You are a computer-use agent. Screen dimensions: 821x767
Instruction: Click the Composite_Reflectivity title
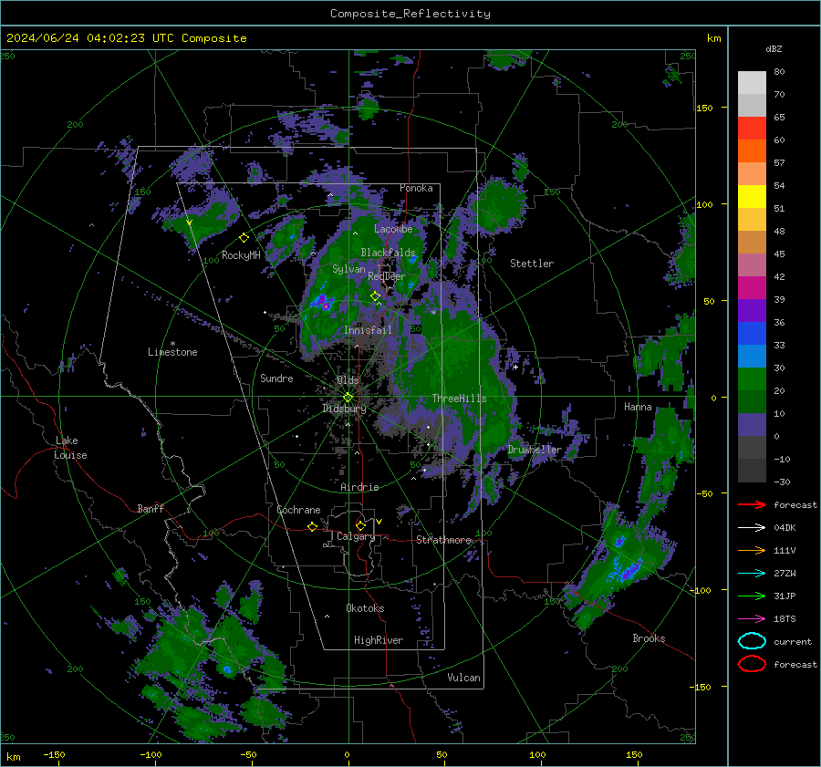pyautogui.click(x=410, y=14)
